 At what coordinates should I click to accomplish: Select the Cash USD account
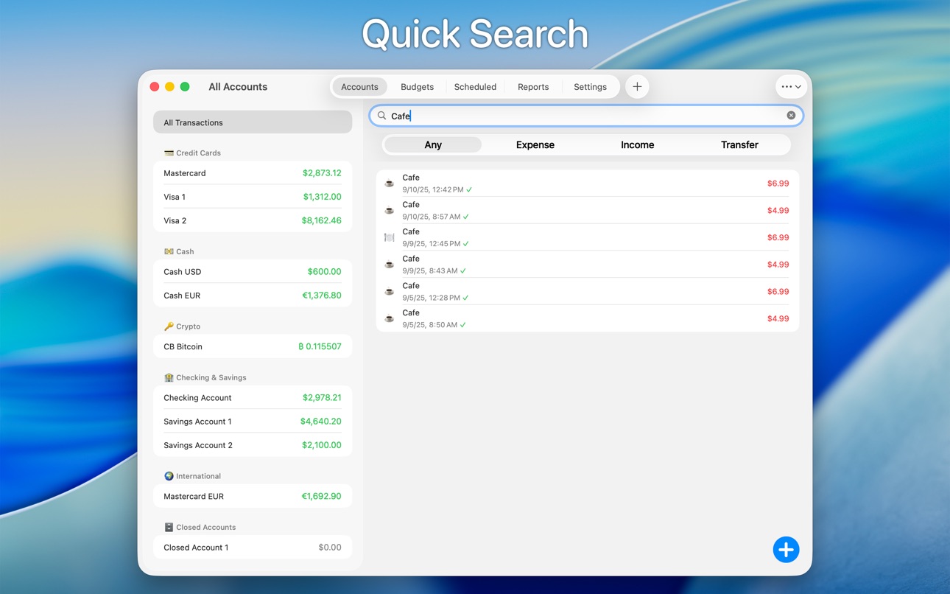coord(253,272)
